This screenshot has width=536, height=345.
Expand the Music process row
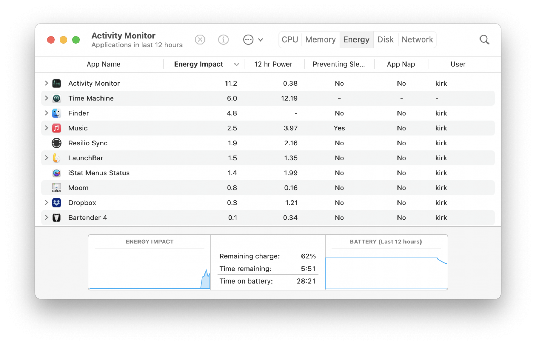46,128
